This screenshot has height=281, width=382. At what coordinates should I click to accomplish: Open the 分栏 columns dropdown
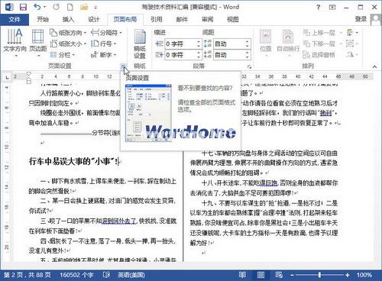point(63,55)
